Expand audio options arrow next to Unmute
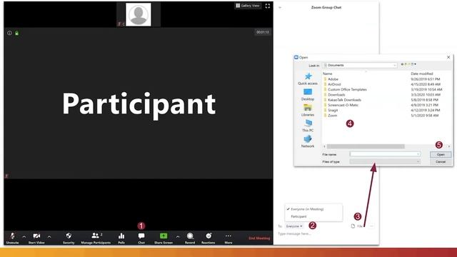Screen dimensions: 457x257 (24, 236)
